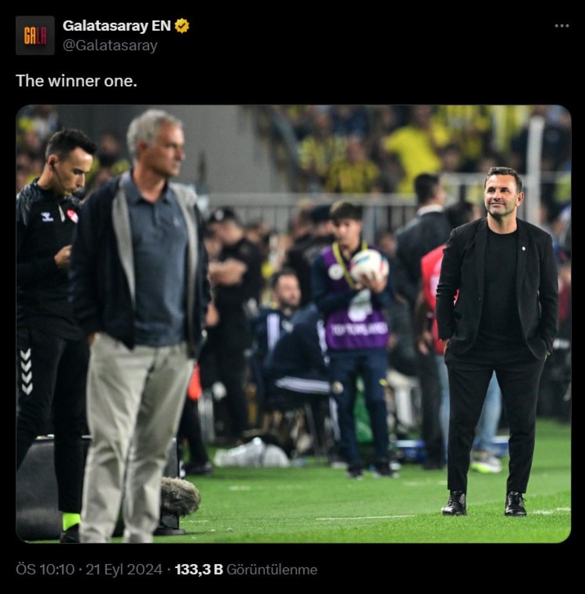This screenshot has height=594, width=585.
Task: Click the white chevrons on the official's trousers
Action: pos(26,371)
